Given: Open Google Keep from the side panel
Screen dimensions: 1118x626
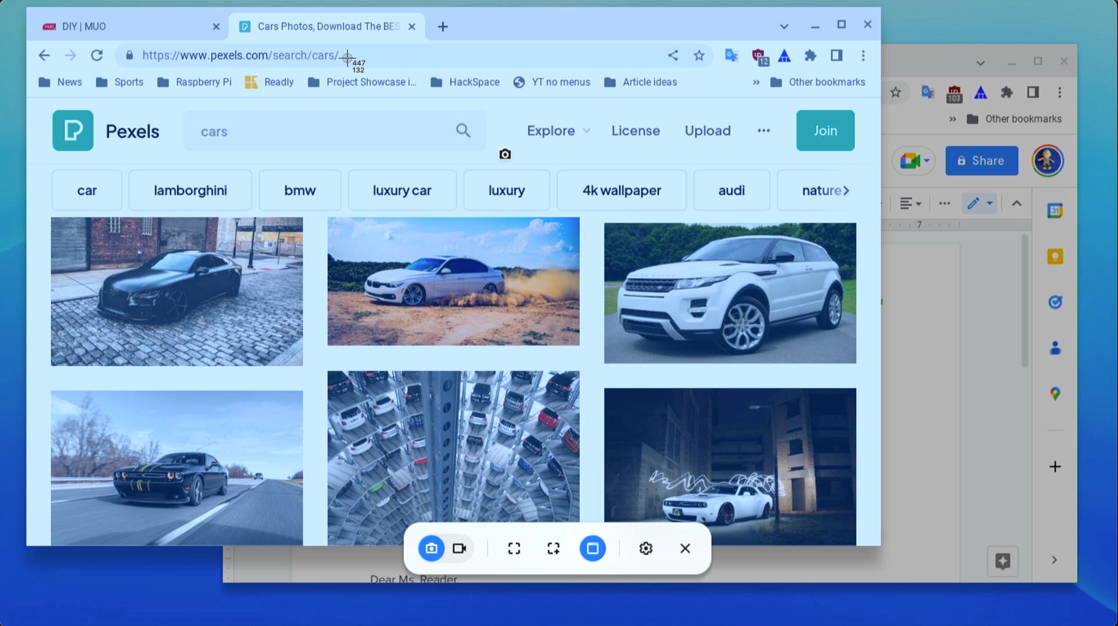Looking at the screenshot, I should 1055,256.
